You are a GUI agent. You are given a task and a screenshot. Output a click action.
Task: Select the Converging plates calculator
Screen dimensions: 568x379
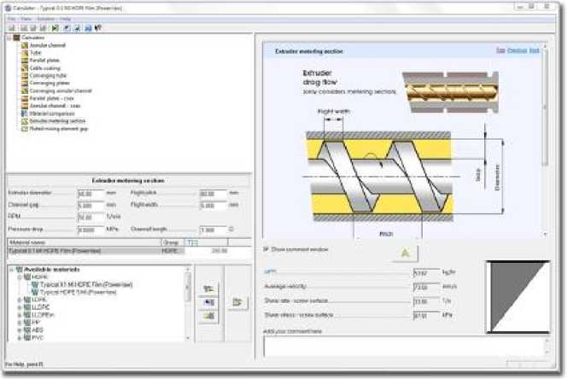coord(50,84)
